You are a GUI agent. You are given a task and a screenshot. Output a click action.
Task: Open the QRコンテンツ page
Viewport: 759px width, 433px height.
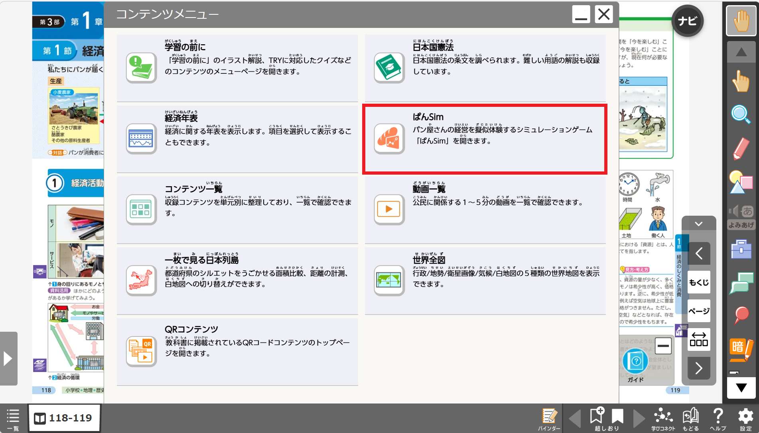(237, 351)
